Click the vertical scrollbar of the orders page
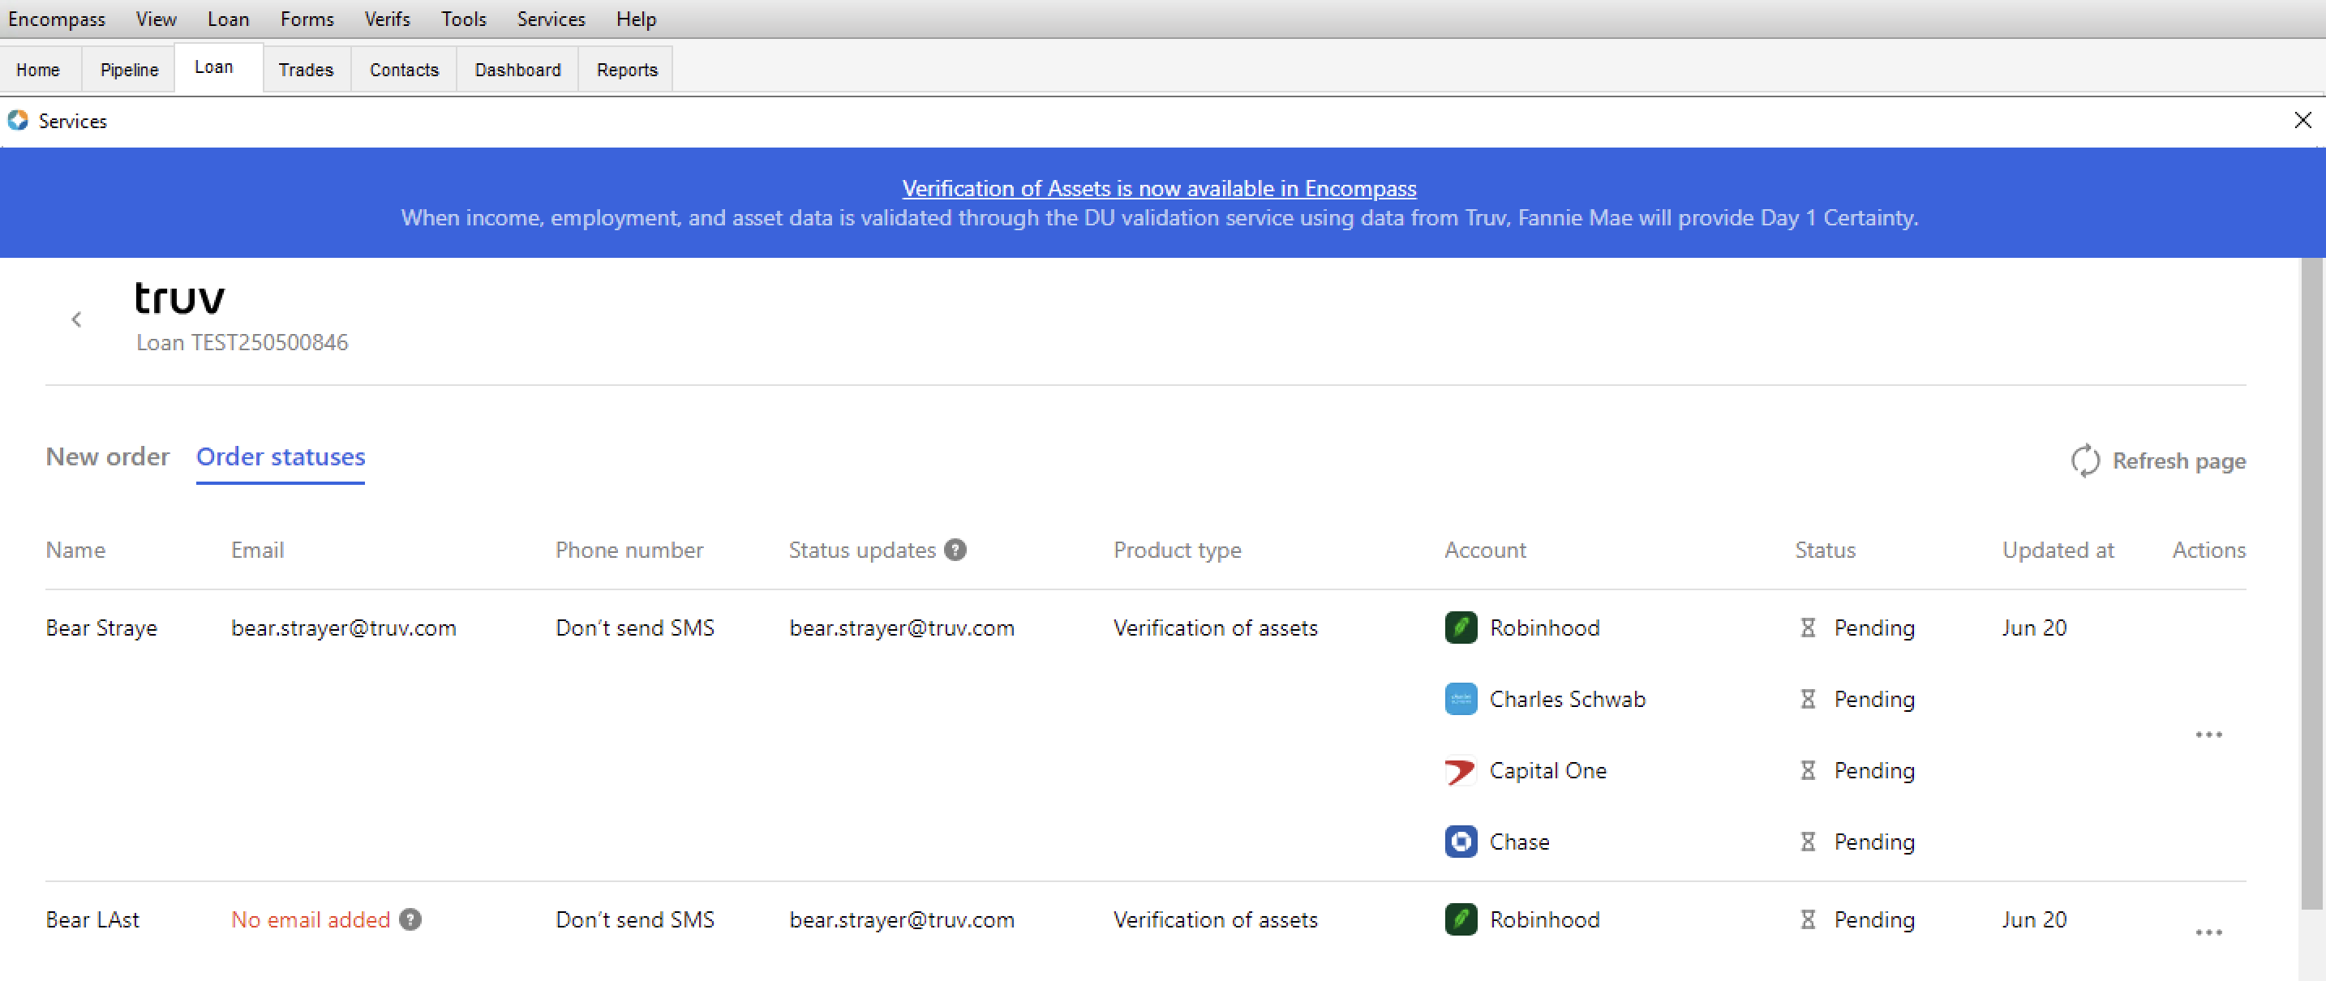Image resolution: width=2326 pixels, height=981 pixels. pyautogui.click(x=2311, y=583)
